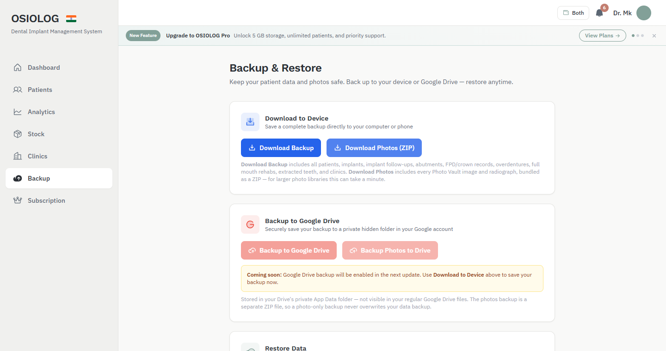This screenshot has width=666, height=351.
Task: Click the Dr. Mk profile avatar
Action: (644, 13)
